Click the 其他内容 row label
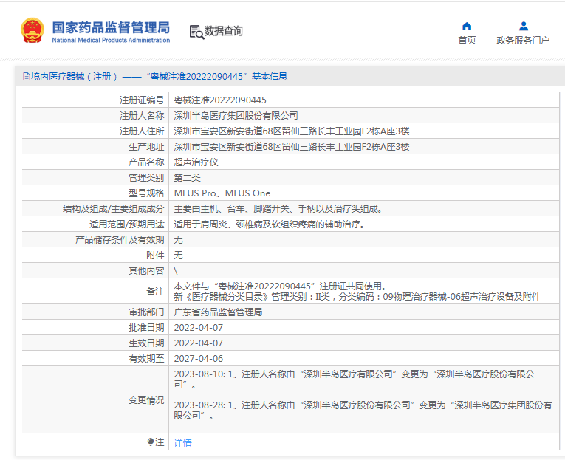565x460 pixels. tap(146, 270)
